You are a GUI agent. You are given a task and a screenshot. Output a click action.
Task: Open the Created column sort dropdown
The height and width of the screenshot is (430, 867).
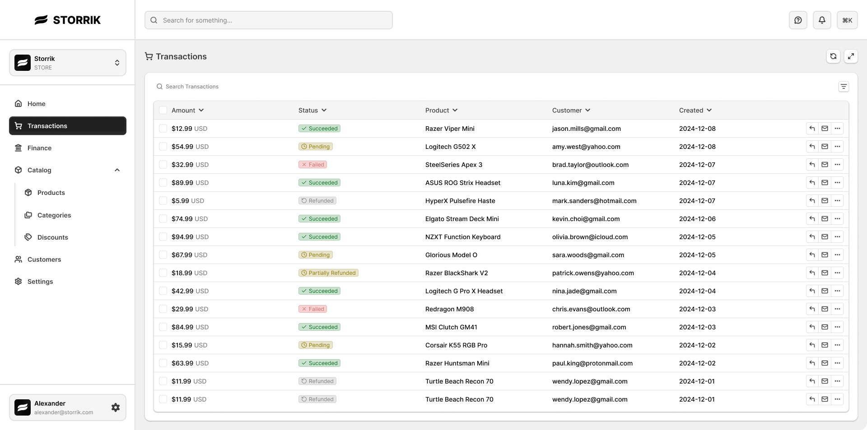[695, 111]
